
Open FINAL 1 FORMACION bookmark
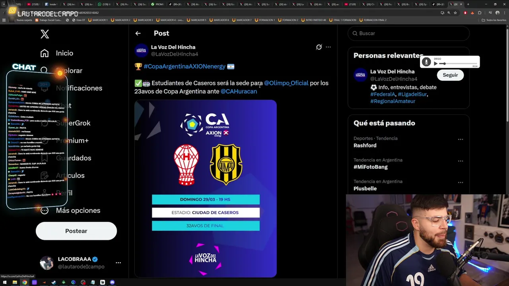(342, 20)
